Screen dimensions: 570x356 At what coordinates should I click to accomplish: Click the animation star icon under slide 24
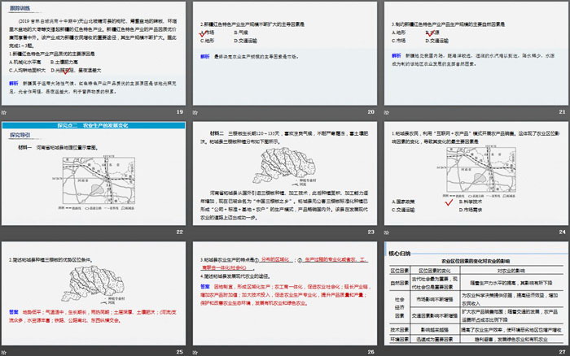(387, 232)
